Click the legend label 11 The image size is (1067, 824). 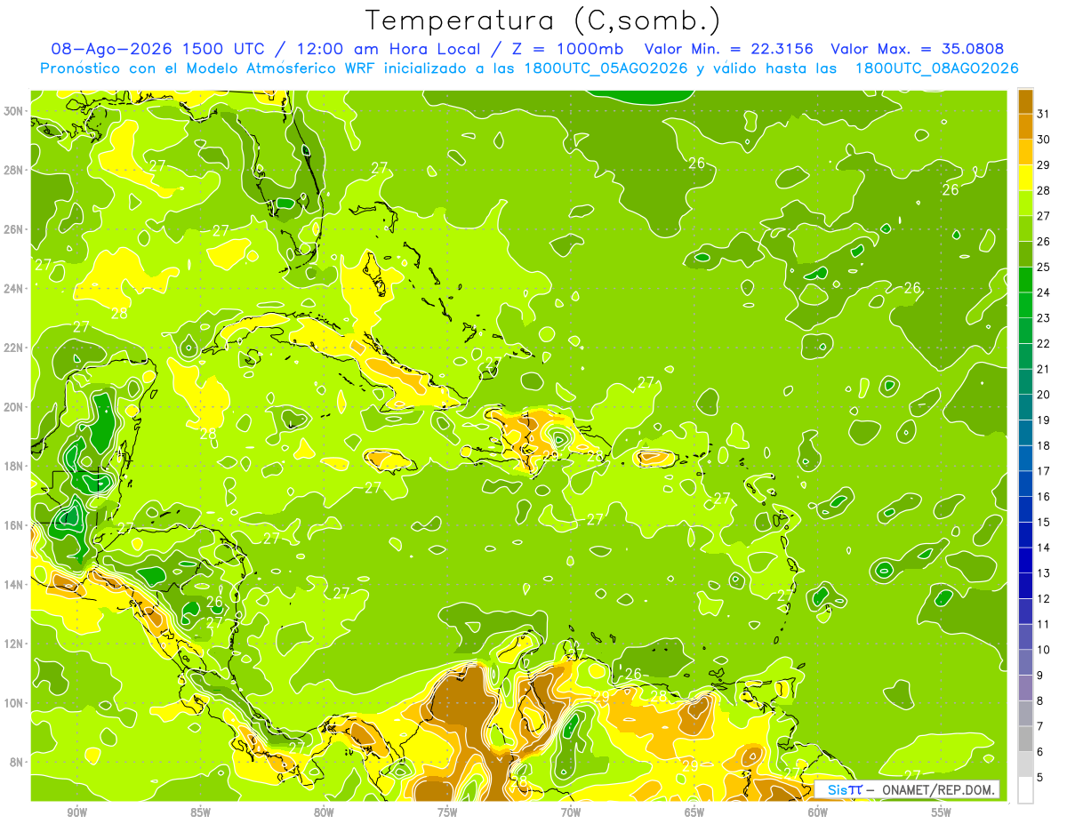pos(1043,624)
